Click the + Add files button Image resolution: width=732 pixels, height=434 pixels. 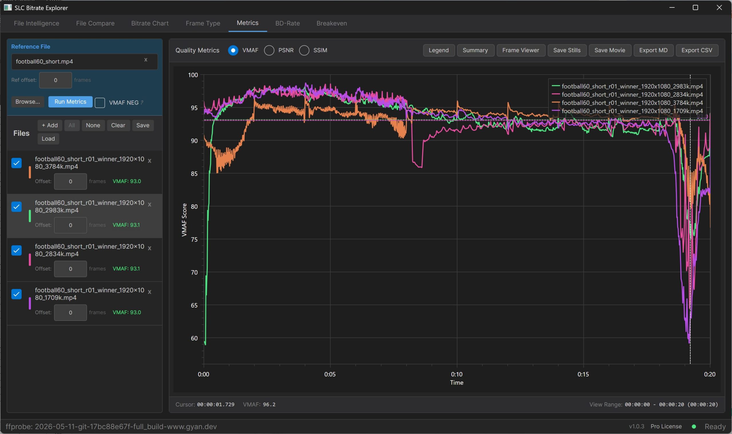[50, 125]
